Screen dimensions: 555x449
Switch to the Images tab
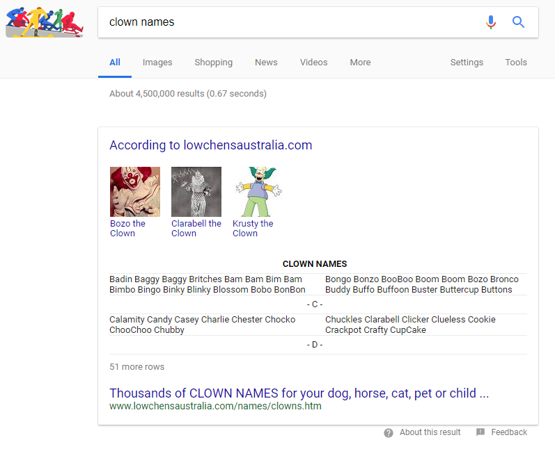(157, 63)
